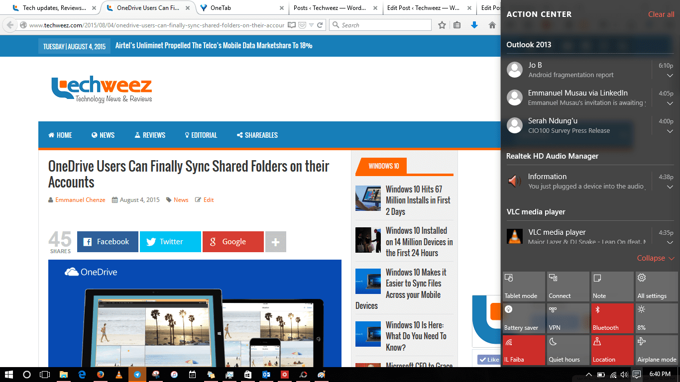The image size is (680, 382).
Task: Collapse the quick actions panel
Action: 656,258
